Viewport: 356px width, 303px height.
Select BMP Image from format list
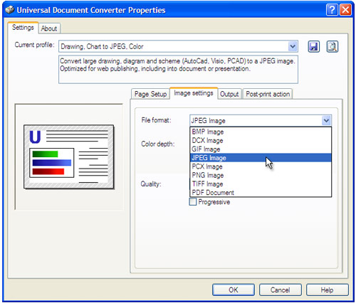click(261, 132)
